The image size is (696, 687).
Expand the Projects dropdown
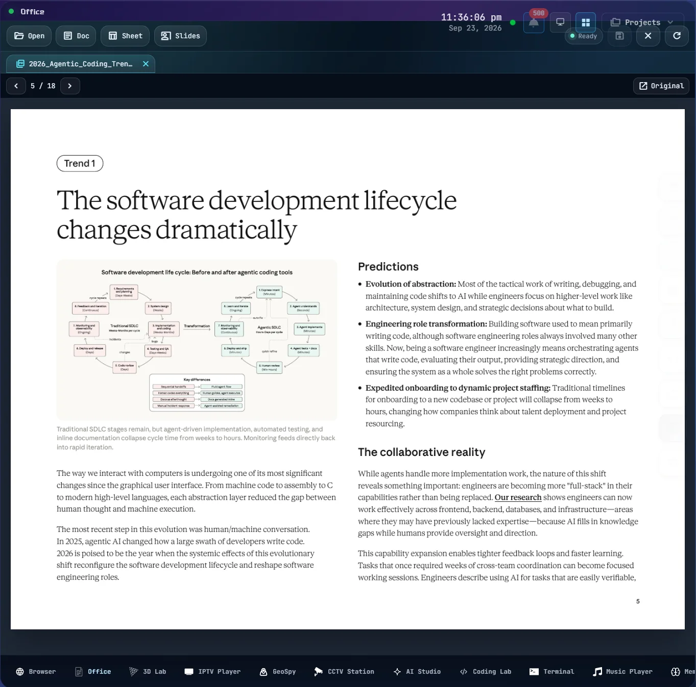tap(642, 22)
